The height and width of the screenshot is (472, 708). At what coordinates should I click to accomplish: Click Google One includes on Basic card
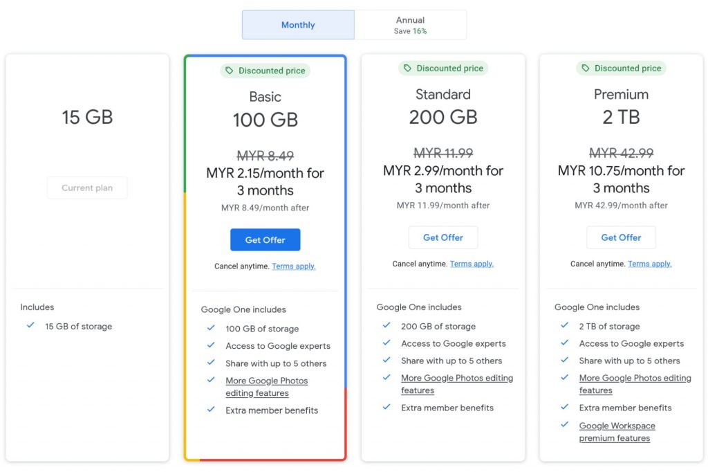point(243,309)
